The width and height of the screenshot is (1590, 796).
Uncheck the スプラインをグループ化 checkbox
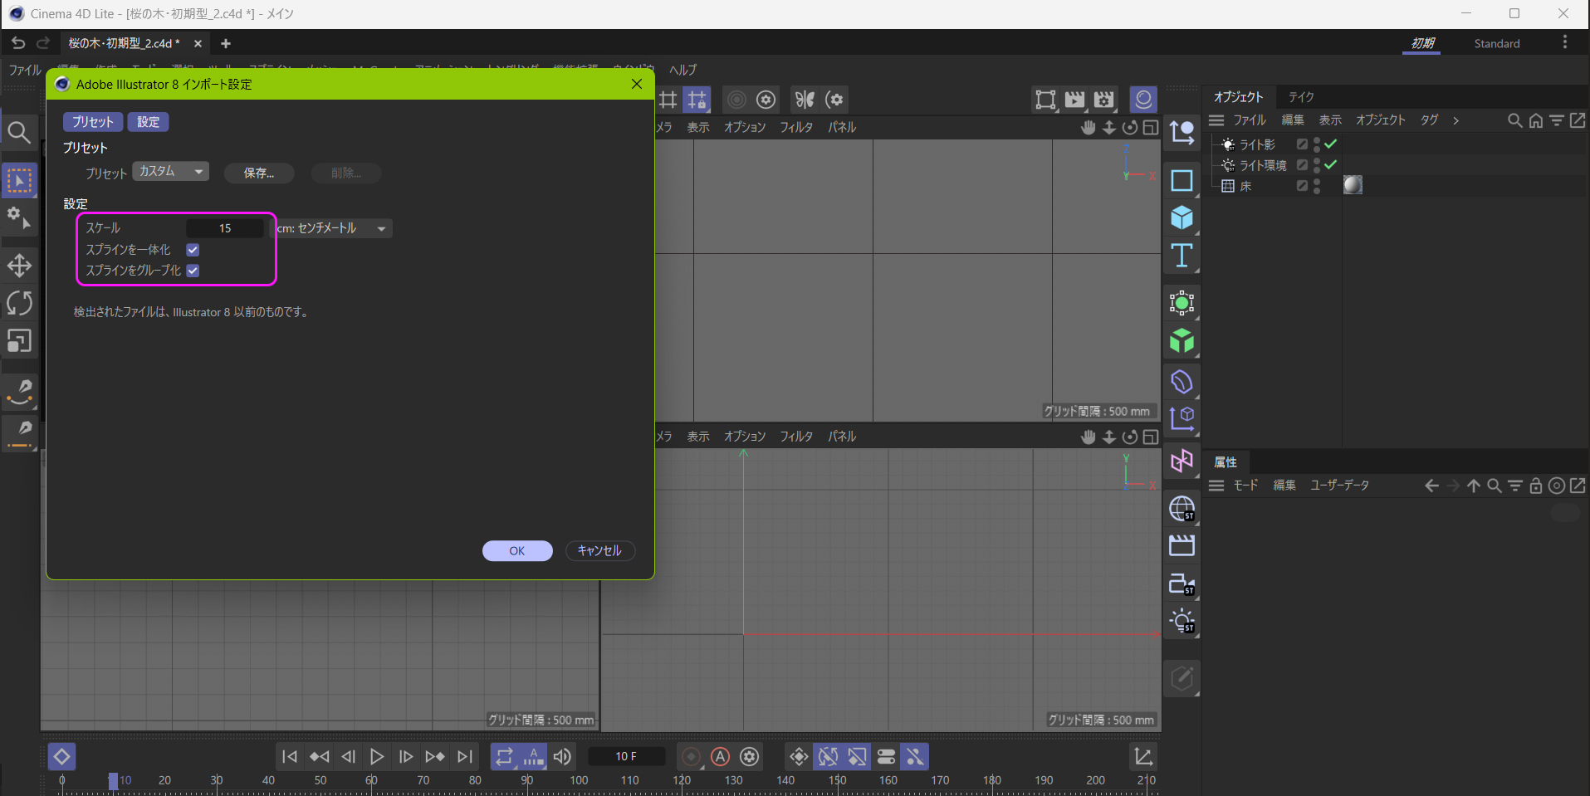click(193, 271)
